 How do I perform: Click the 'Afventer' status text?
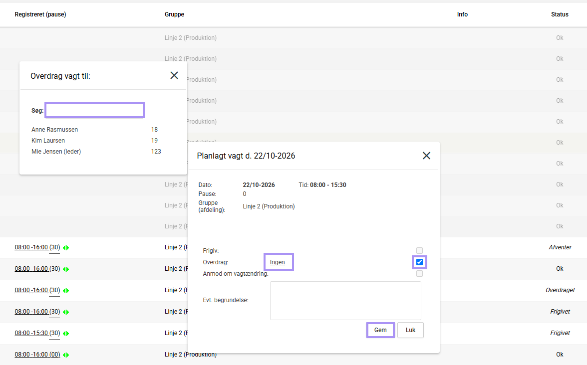[560, 247]
